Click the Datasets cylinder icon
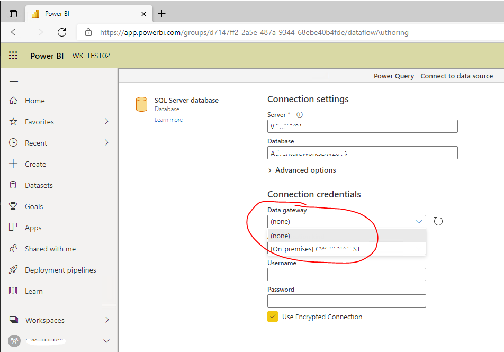The image size is (504, 352). 13,185
